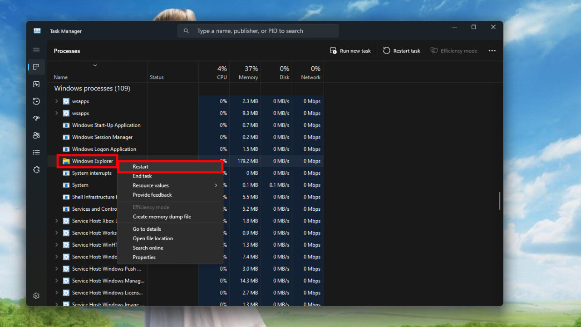Open the Users panel icon

(36, 135)
